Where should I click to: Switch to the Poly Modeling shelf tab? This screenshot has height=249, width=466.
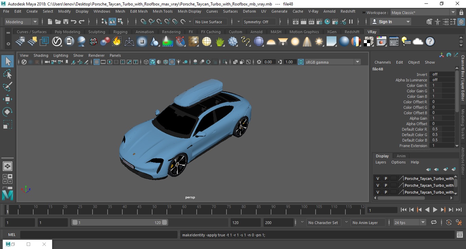(67, 32)
